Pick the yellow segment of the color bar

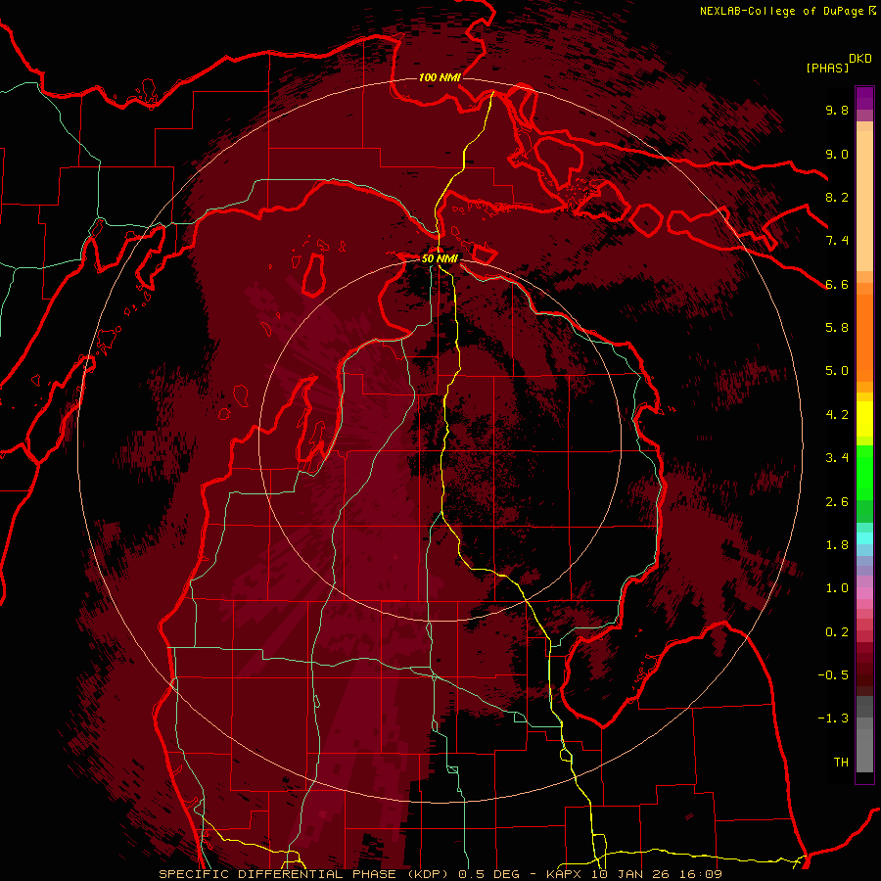tap(864, 419)
